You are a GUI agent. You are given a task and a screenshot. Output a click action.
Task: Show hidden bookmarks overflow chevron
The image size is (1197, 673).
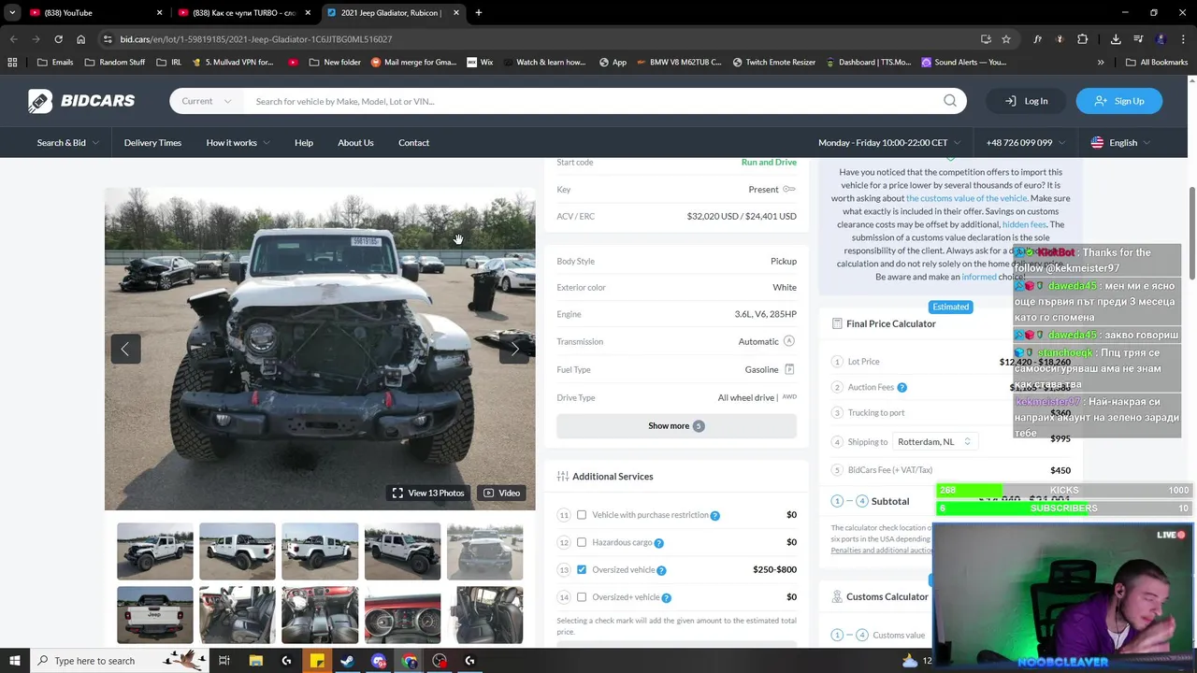click(1101, 63)
